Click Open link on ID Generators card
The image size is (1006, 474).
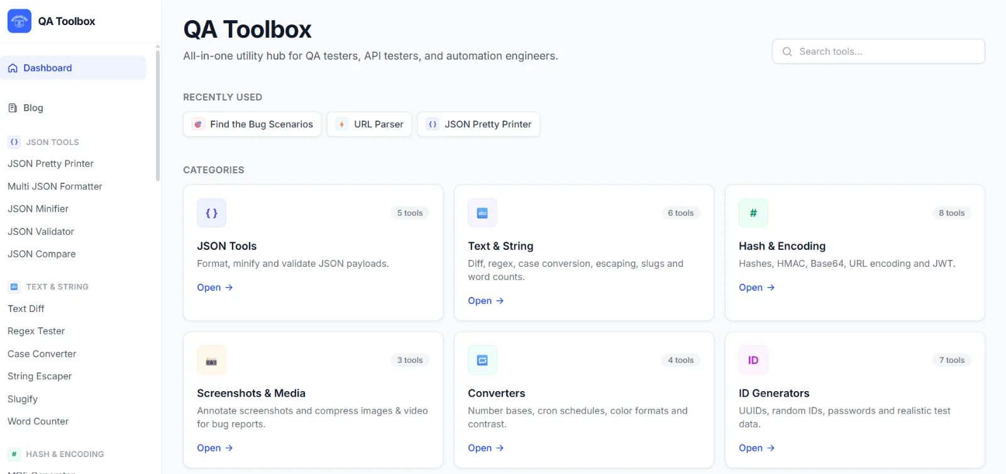(757, 448)
